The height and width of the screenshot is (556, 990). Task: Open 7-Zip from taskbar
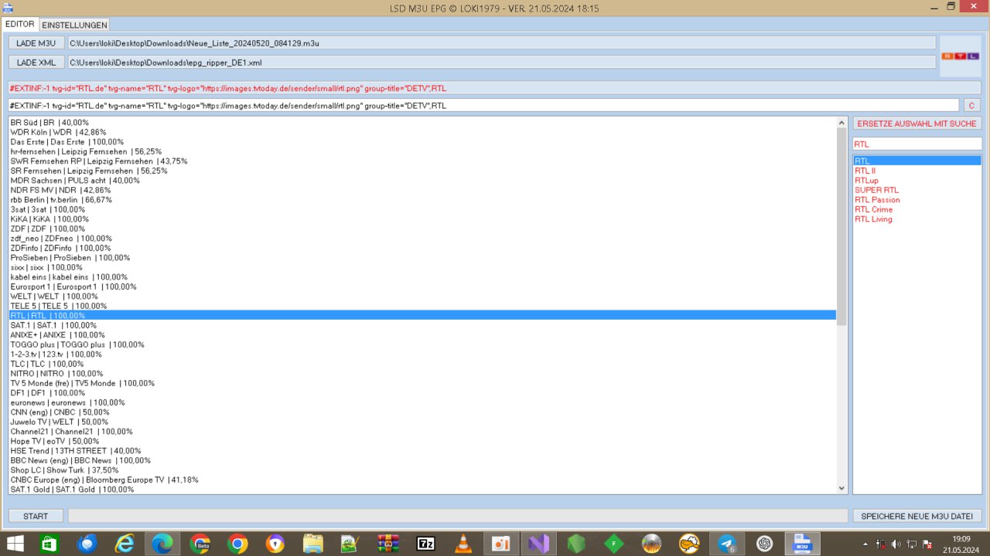pyautogui.click(x=425, y=544)
